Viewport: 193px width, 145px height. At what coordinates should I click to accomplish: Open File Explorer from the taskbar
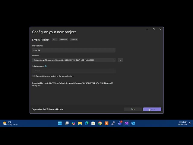click(80, 123)
